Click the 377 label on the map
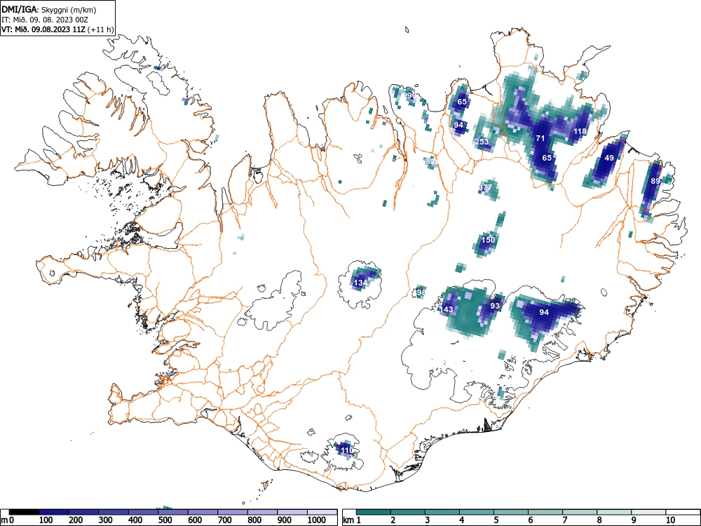 485,187
